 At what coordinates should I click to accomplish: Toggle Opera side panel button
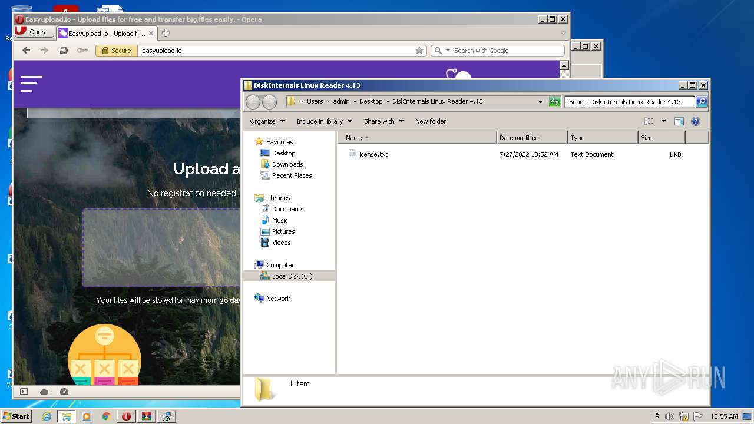(x=24, y=392)
